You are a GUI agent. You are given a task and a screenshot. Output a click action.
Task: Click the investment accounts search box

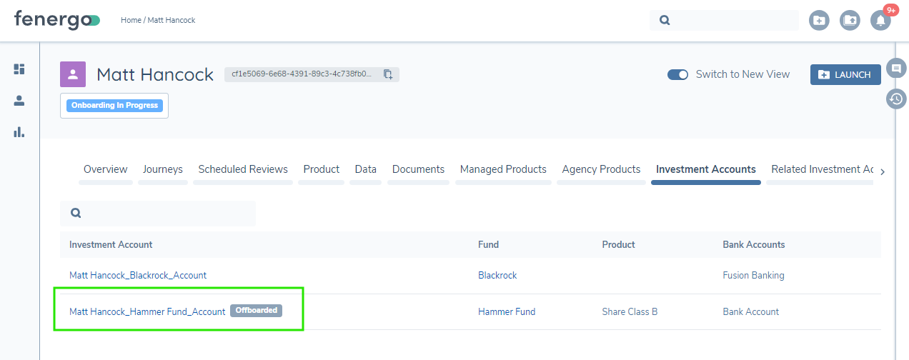pos(164,214)
